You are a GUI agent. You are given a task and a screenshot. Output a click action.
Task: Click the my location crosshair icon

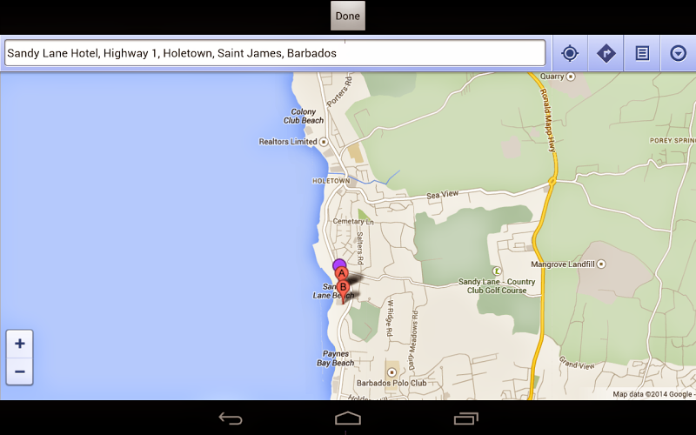pyautogui.click(x=570, y=53)
